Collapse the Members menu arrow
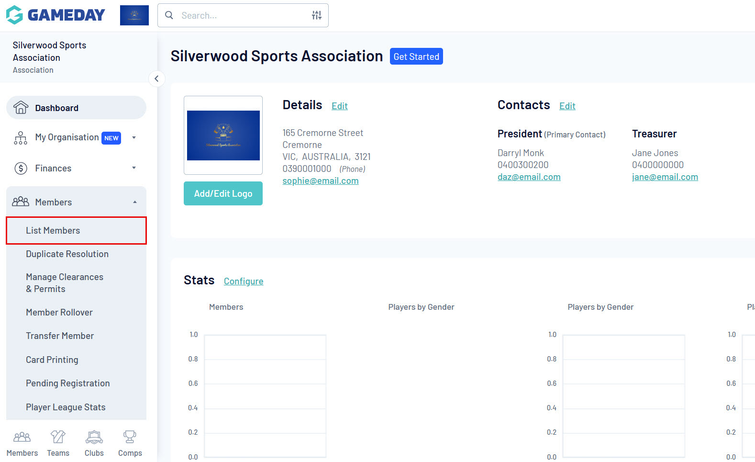Screen dimensions: 755x462 135,202
